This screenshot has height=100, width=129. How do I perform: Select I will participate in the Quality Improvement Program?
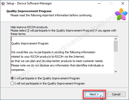tap(45, 78)
